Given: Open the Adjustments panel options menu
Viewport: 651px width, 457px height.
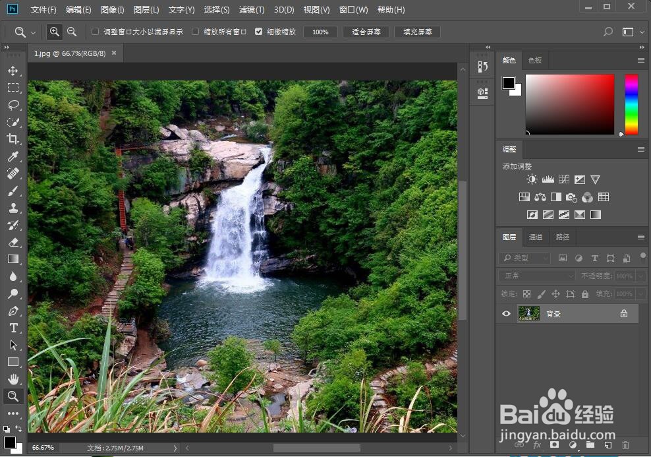Looking at the screenshot, I should tap(641, 150).
